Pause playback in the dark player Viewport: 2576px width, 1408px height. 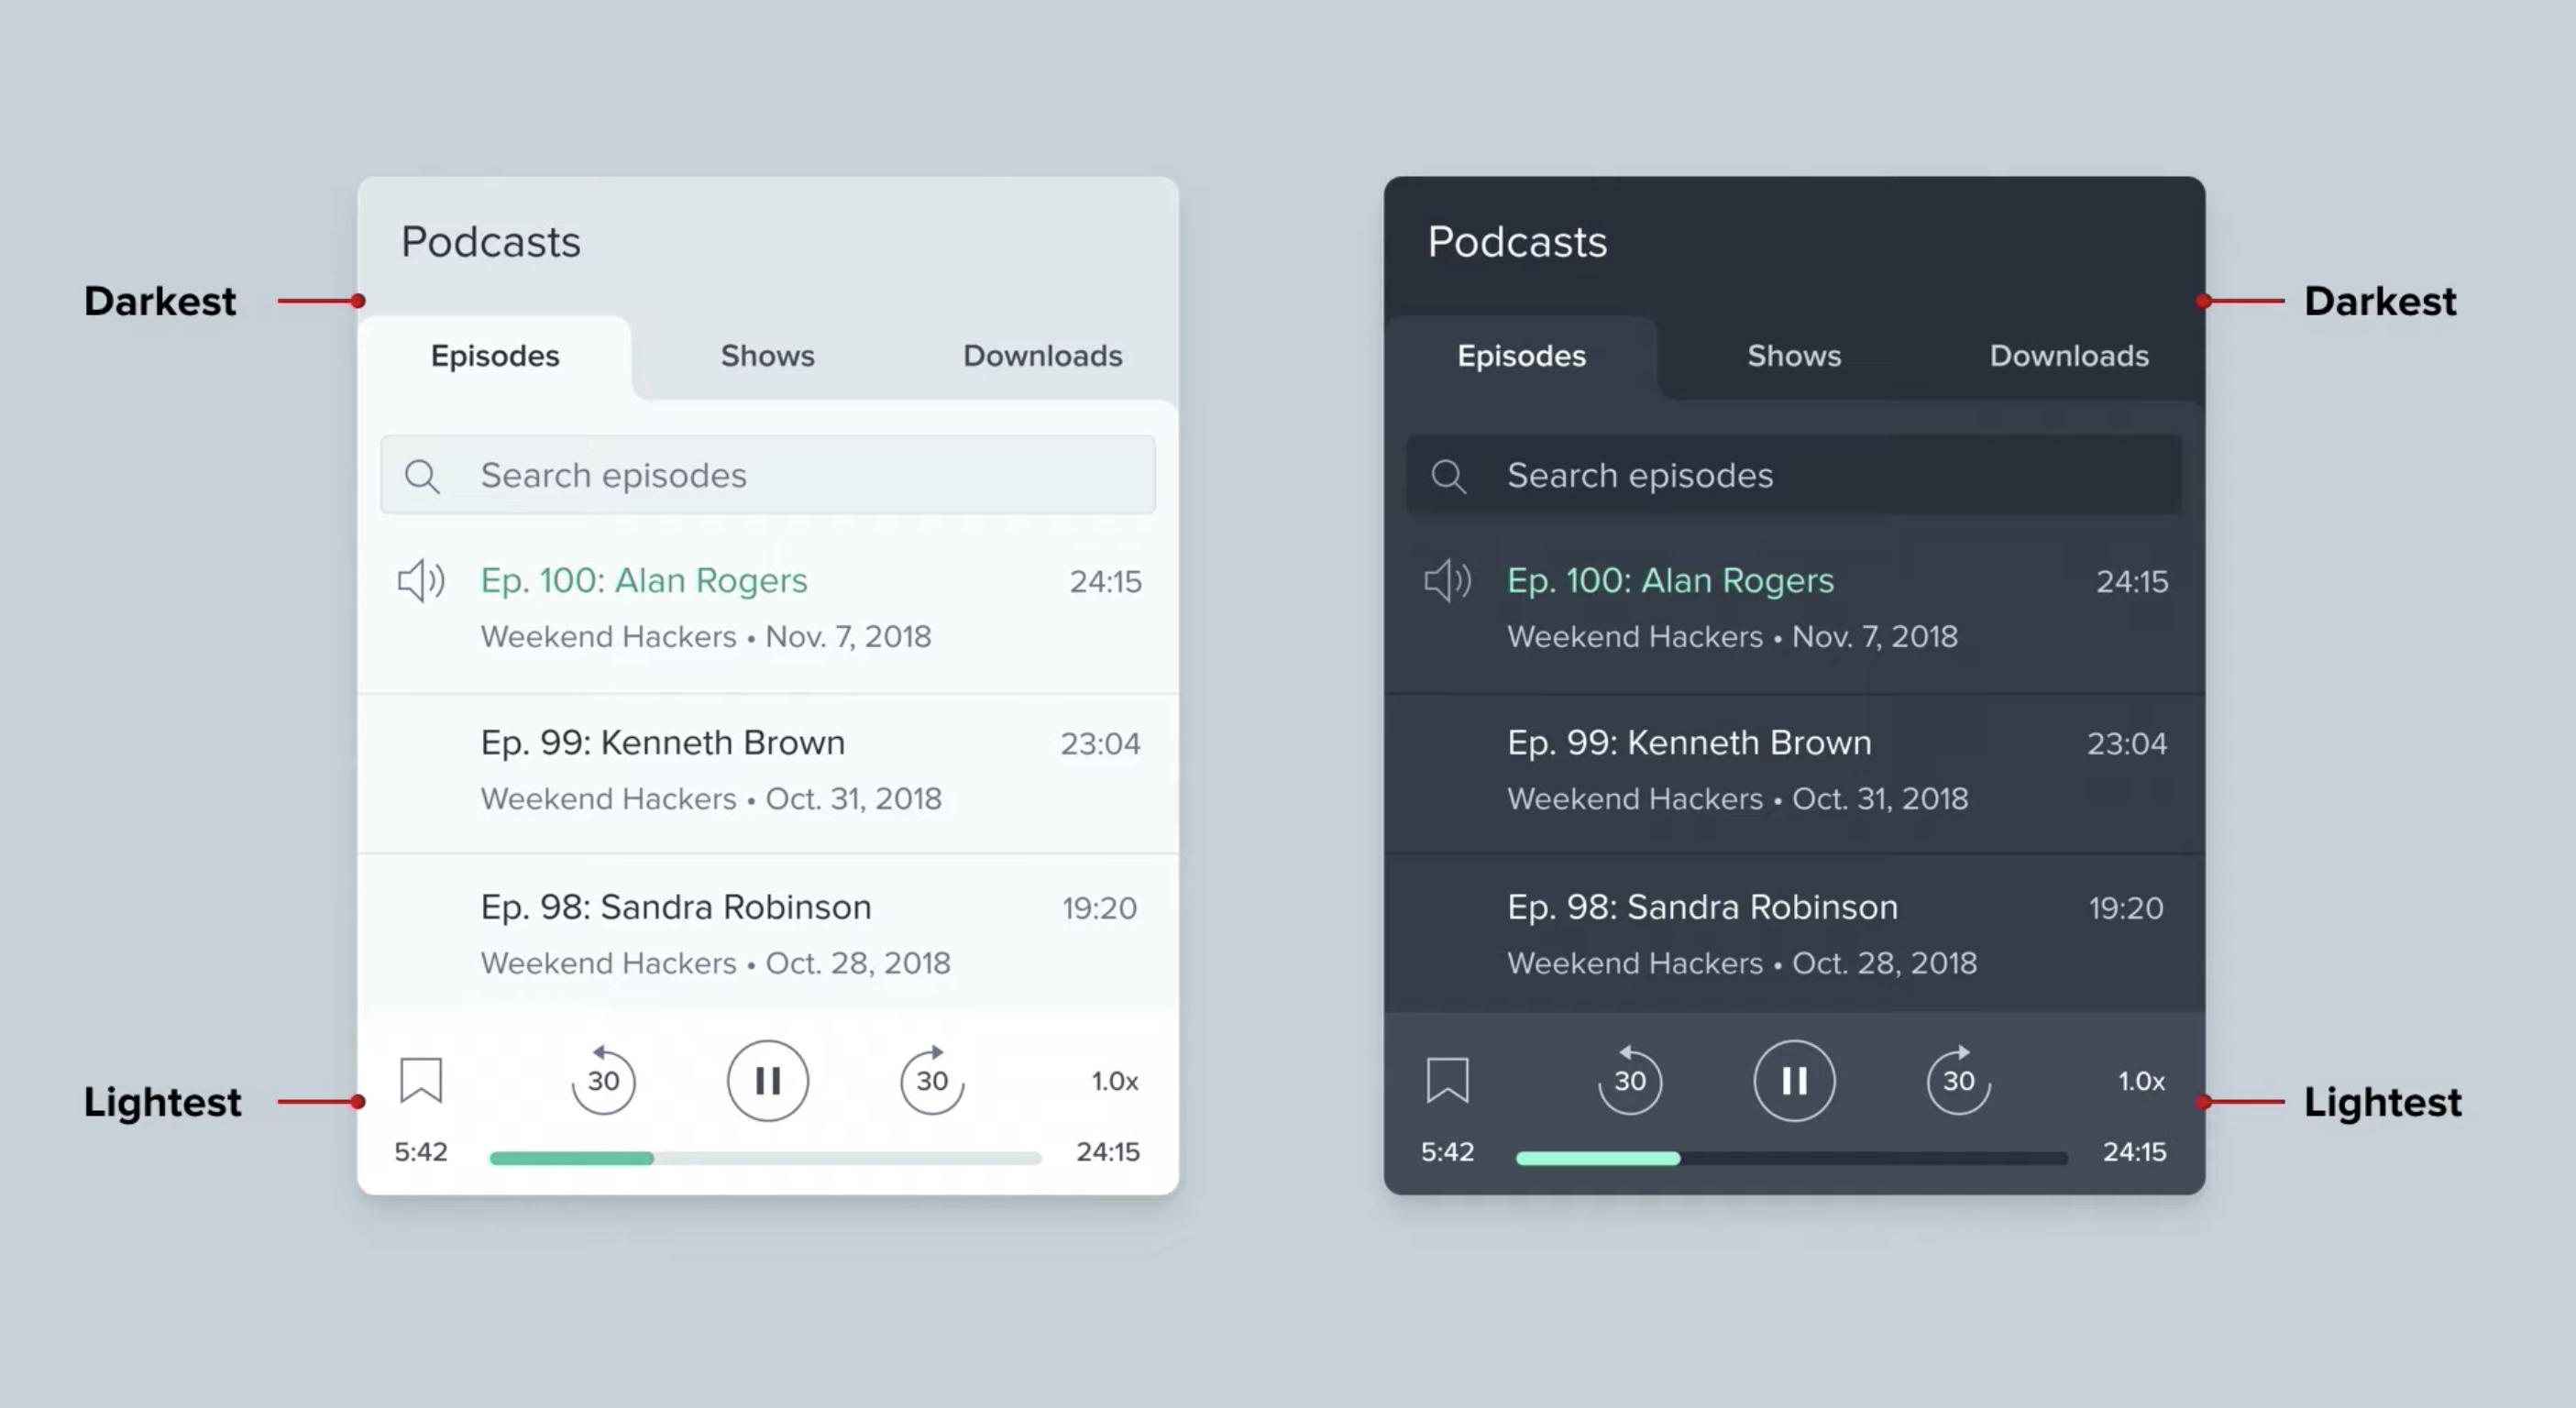click(x=1794, y=1080)
